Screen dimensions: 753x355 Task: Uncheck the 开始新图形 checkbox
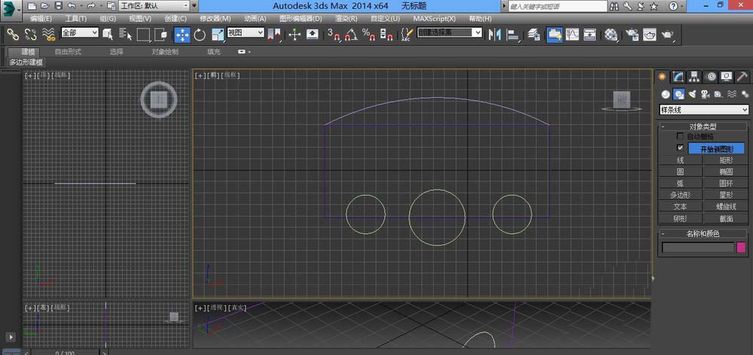(681, 149)
